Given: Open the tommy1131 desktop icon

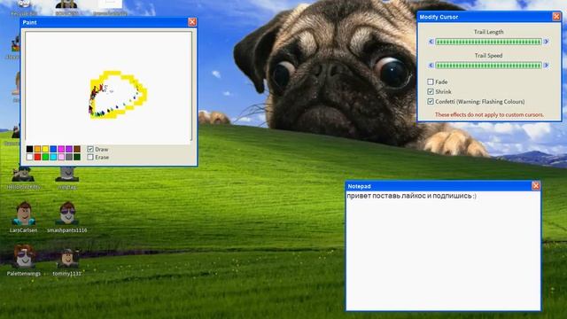Looking at the screenshot, I should (x=67, y=261).
